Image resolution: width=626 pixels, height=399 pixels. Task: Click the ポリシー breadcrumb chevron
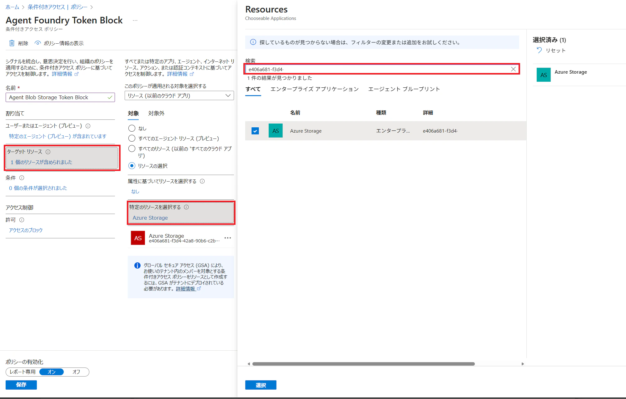click(92, 7)
